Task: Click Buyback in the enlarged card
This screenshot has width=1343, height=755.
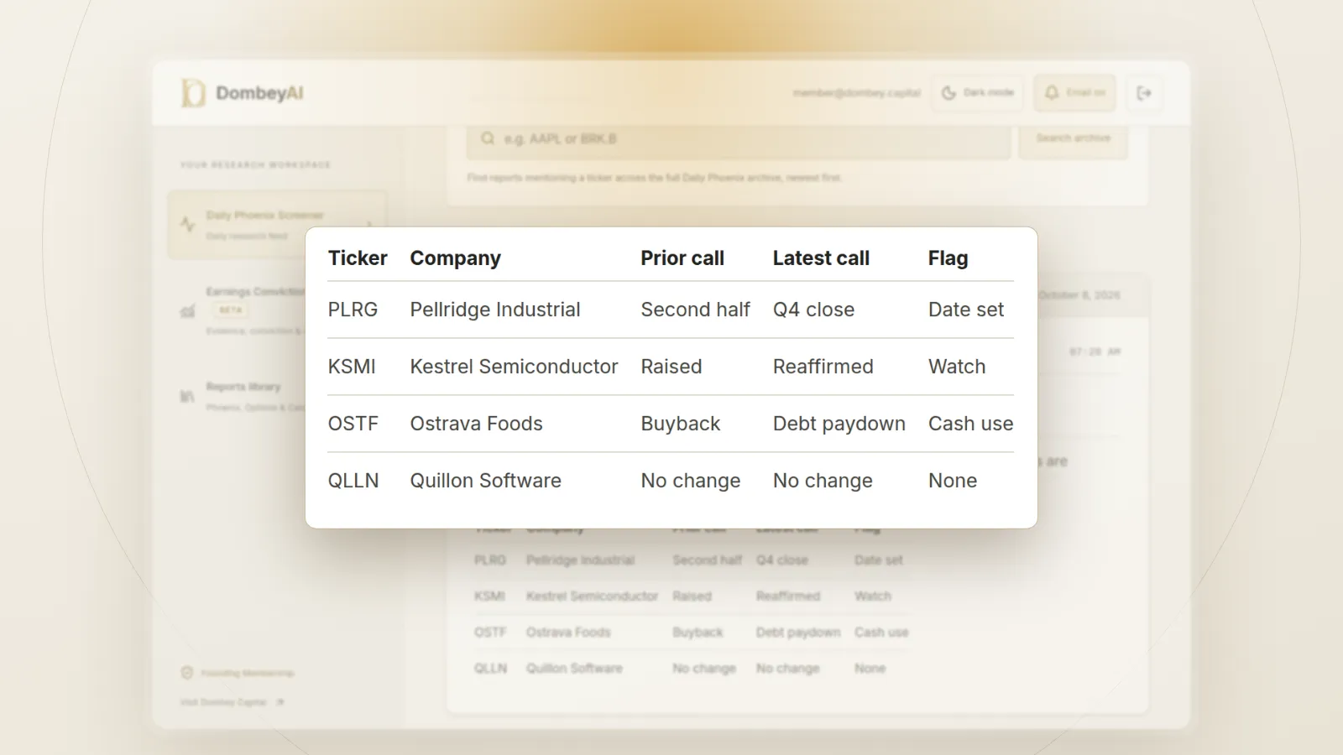Action: [x=681, y=424]
